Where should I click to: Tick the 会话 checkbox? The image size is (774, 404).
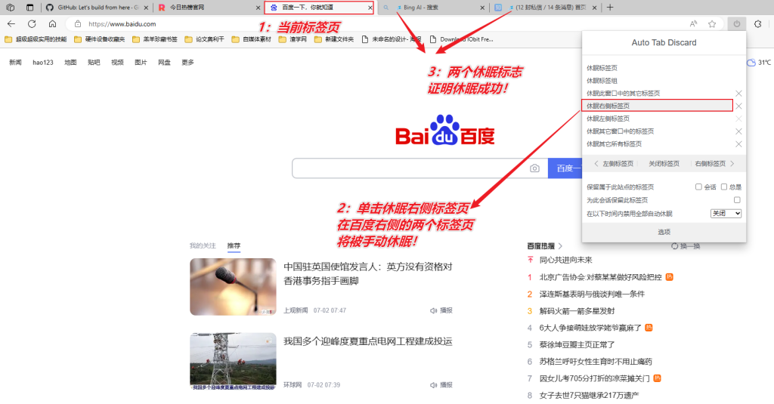click(698, 187)
